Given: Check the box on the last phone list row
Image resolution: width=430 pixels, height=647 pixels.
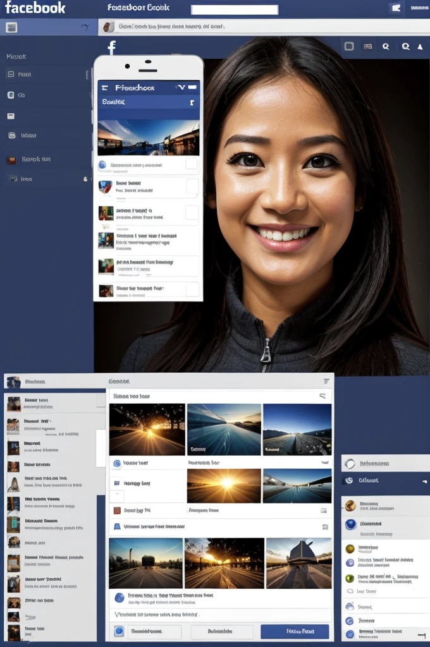Looking at the screenshot, I should 192,289.
